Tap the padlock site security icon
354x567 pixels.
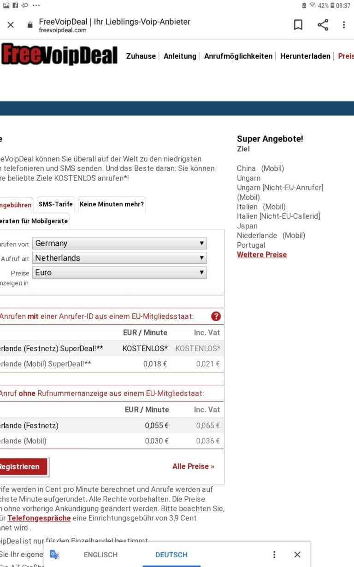30,25
